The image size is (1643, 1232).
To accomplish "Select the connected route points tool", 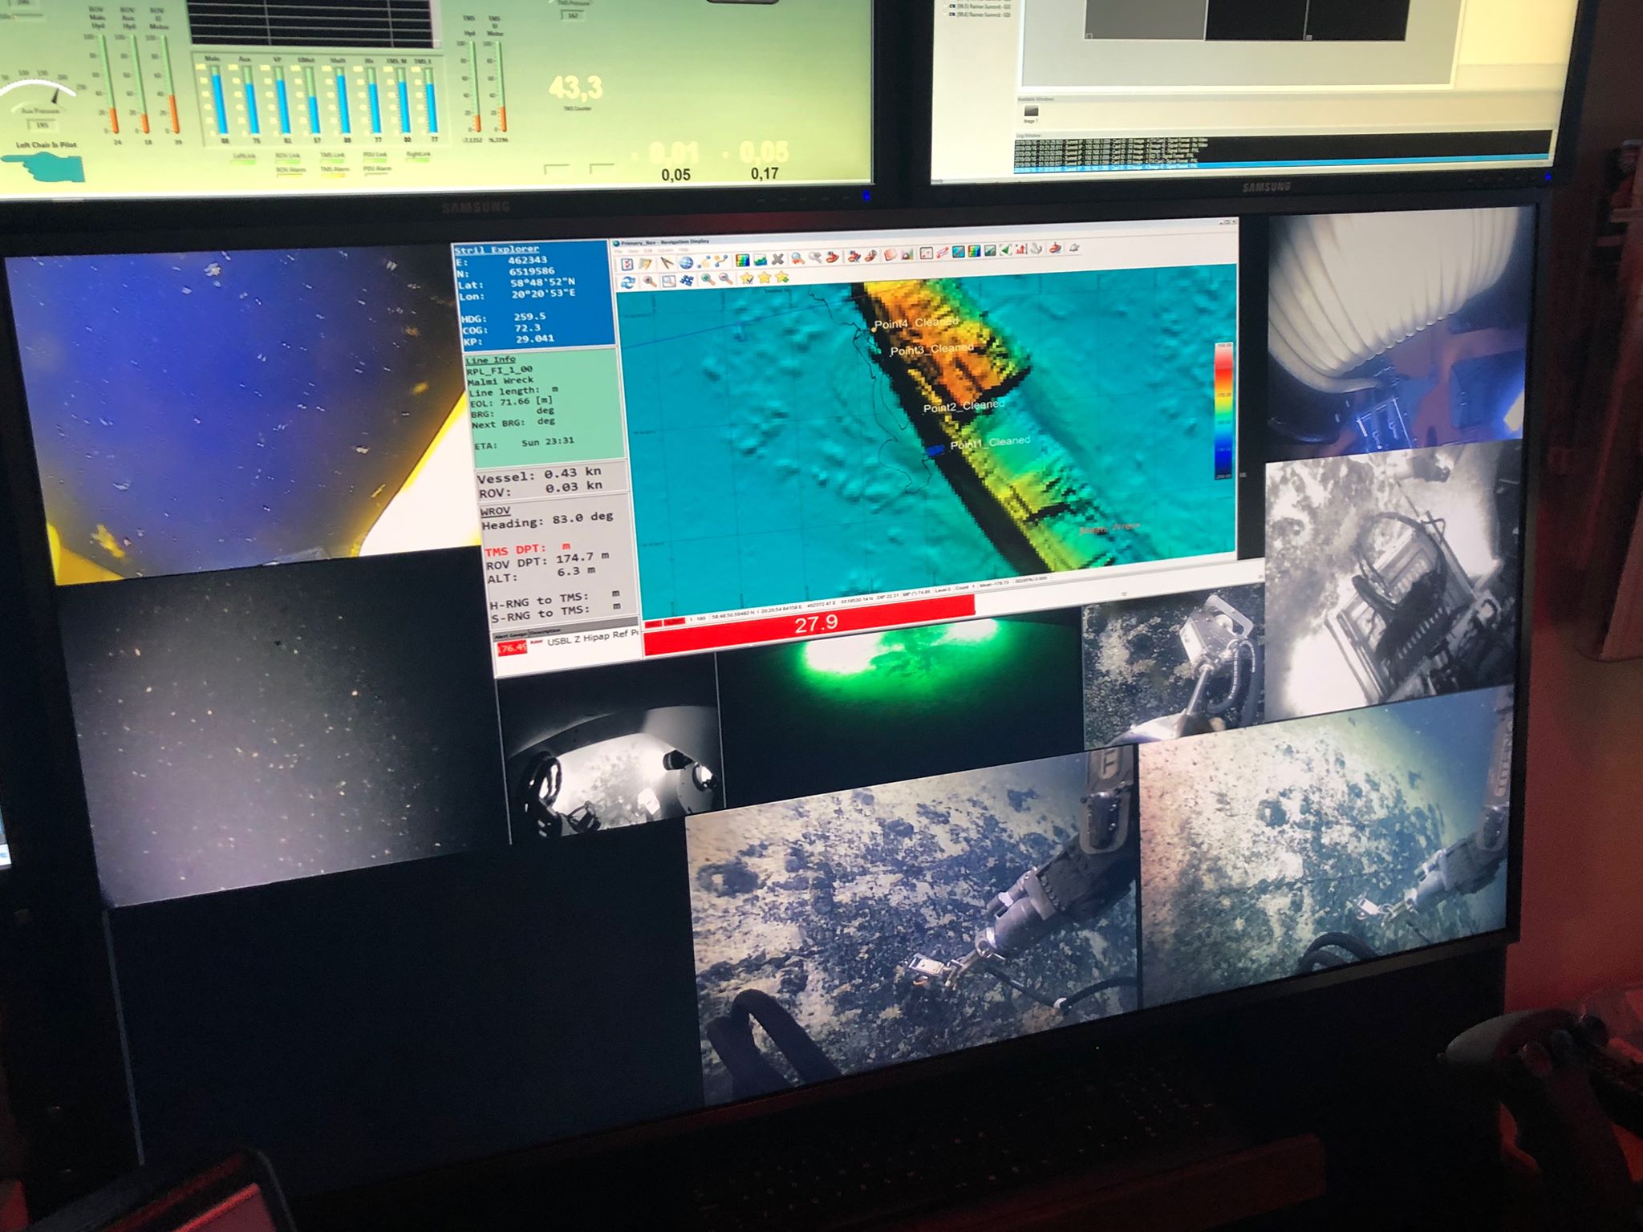I will click(x=720, y=261).
